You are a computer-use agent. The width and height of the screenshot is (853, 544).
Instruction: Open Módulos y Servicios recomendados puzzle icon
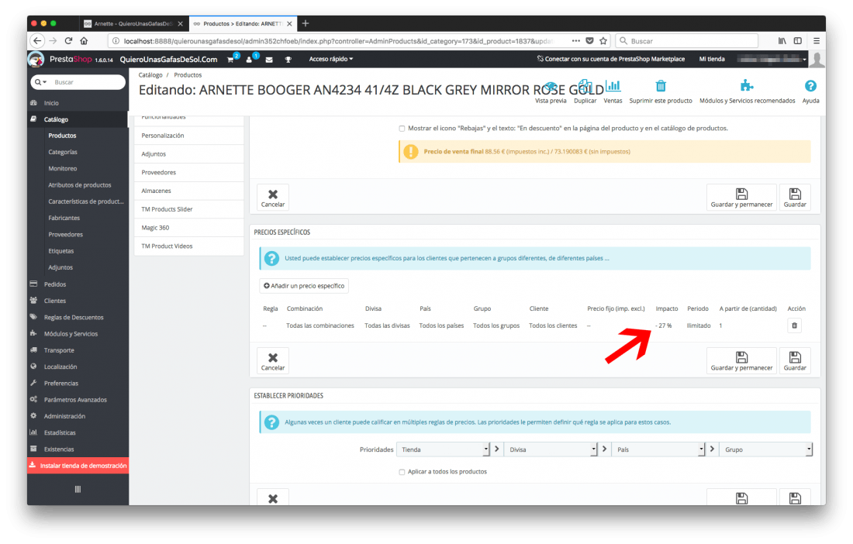coord(747,86)
